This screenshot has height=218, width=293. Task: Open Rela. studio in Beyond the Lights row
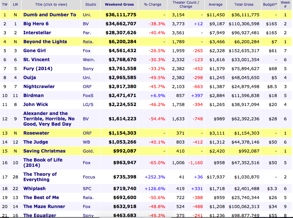coord(88,42)
